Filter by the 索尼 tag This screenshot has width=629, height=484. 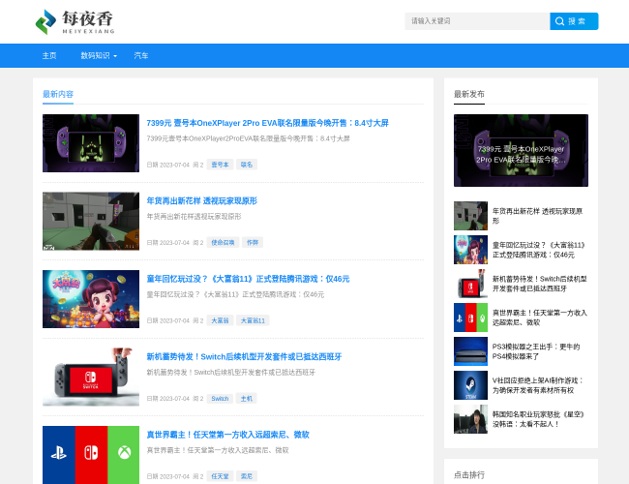(247, 476)
